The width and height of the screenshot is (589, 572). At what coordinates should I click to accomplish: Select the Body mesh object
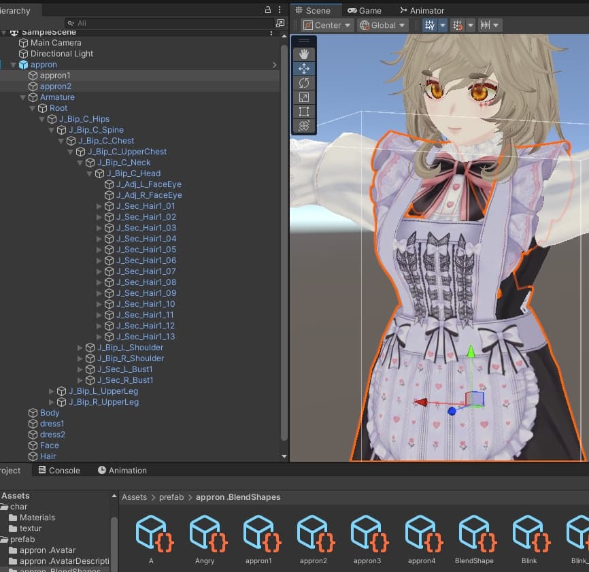point(49,413)
